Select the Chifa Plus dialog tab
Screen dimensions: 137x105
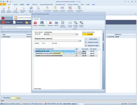(36, 19)
